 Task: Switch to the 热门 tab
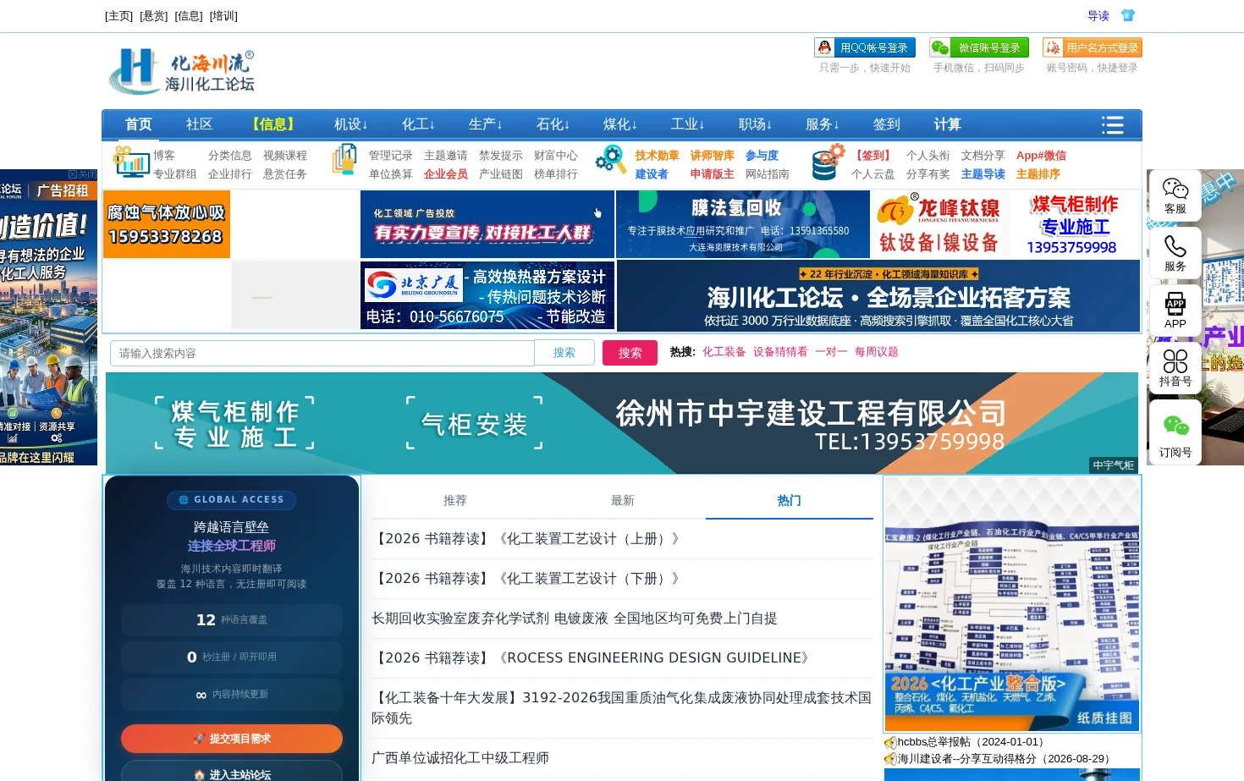point(790,501)
